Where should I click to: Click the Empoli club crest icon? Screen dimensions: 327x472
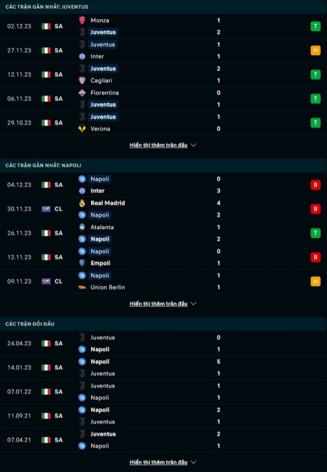pyautogui.click(x=82, y=263)
